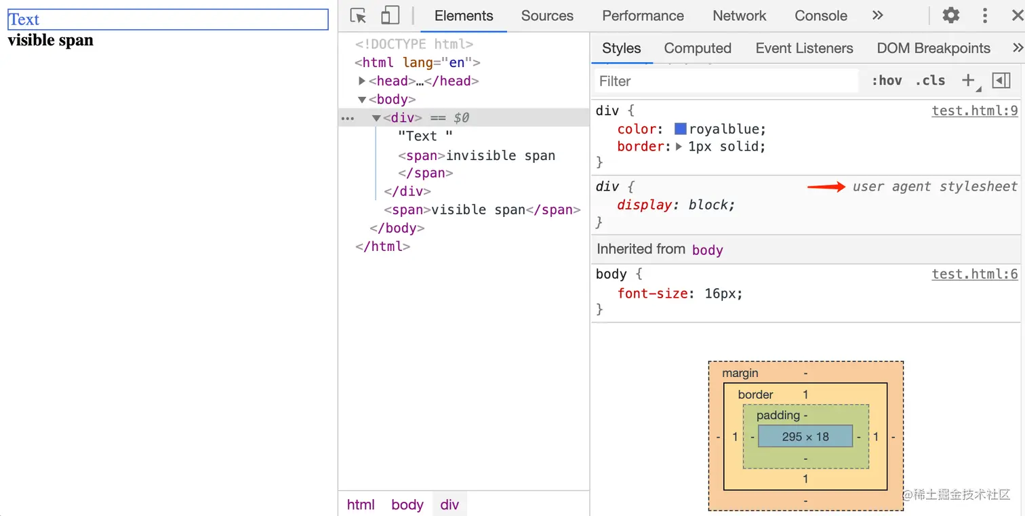The image size is (1025, 516).
Task: Click the margin label in box model
Action: pos(740,373)
